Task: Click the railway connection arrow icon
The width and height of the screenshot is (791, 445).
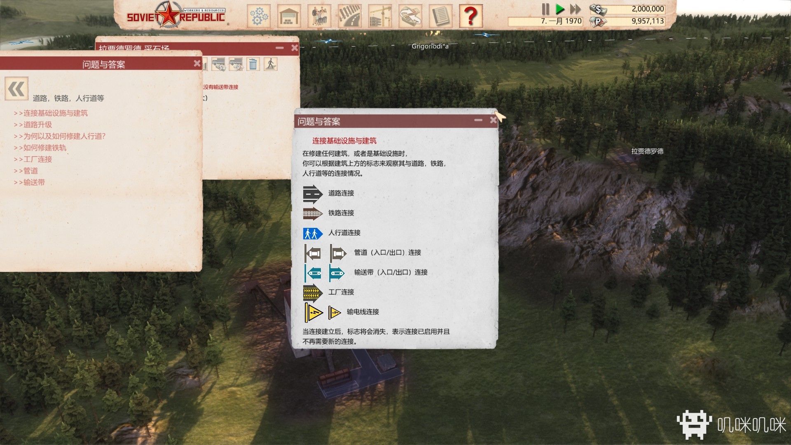Action: point(313,213)
